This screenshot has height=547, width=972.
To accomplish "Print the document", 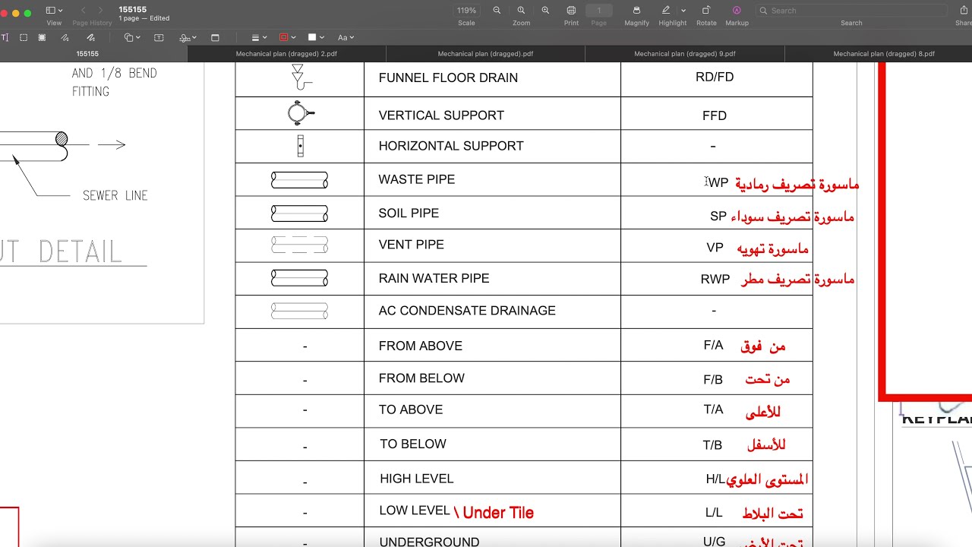I will (571, 11).
